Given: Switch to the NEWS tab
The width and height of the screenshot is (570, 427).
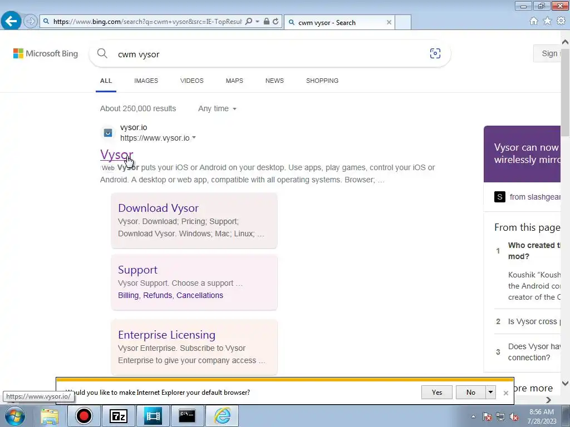Looking at the screenshot, I should tap(274, 81).
